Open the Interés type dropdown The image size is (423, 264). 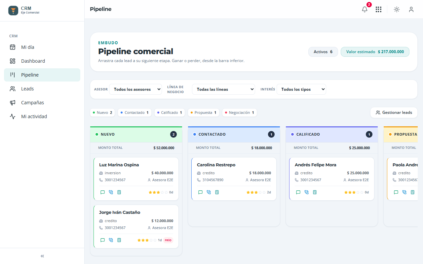301,89
